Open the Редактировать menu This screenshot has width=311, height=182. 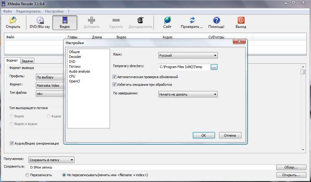pos(28,11)
